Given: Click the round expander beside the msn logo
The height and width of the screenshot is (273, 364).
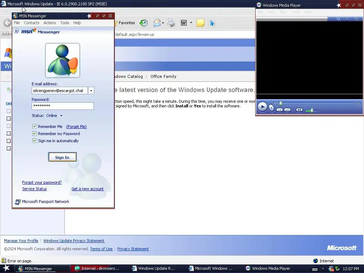Looking at the screenshot, I should 16,31.
